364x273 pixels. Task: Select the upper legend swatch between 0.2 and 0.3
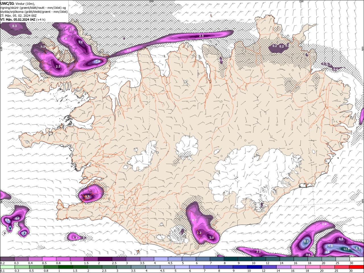pos(7,259)
